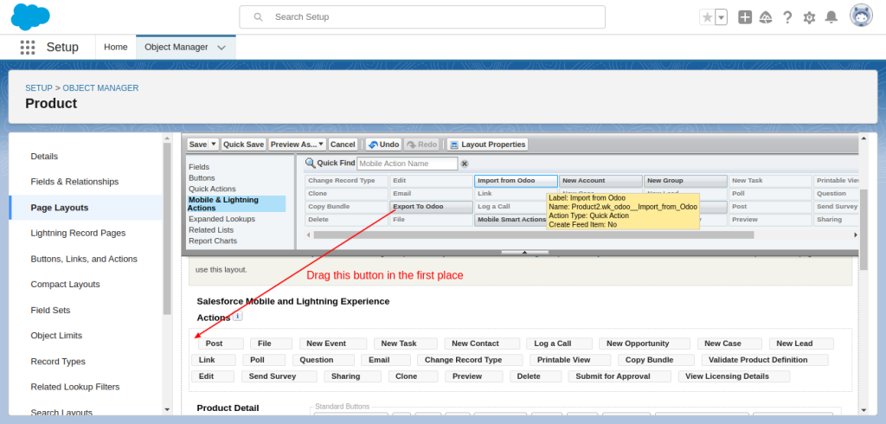Select the Buttons palette category

click(202, 178)
